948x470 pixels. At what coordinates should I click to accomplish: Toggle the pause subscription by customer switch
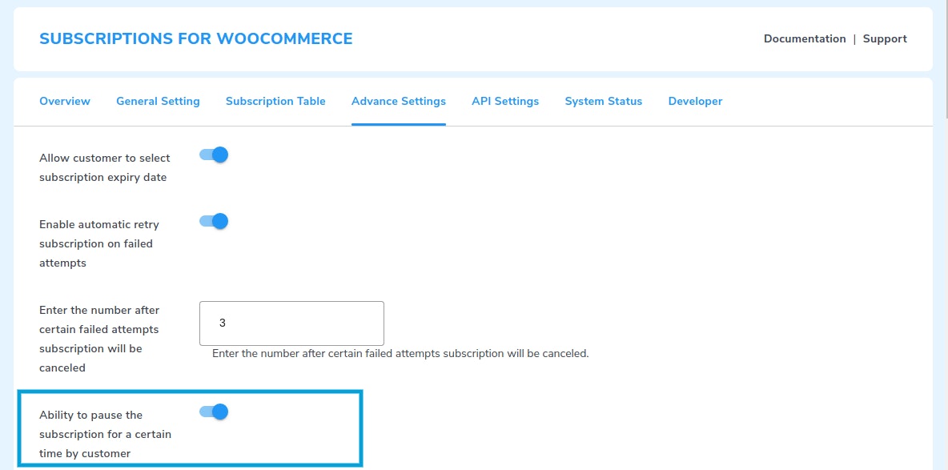tap(214, 412)
